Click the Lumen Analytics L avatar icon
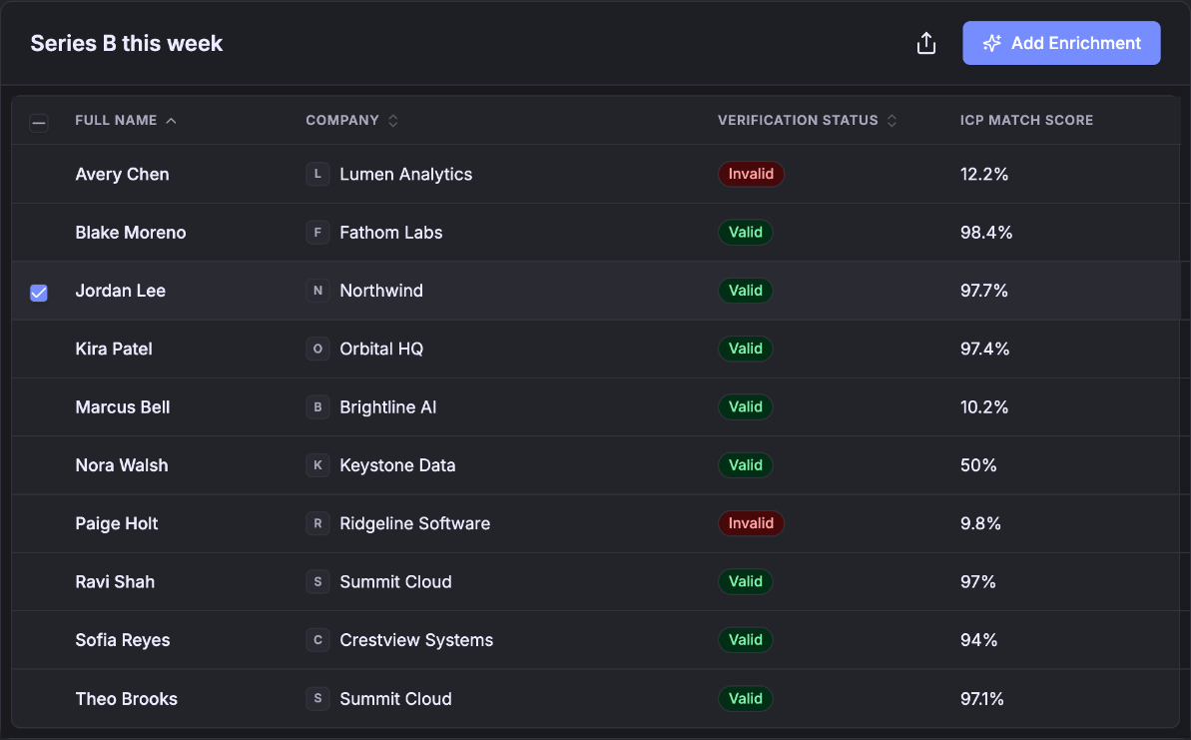 click(317, 174)
